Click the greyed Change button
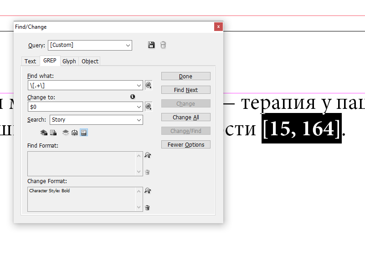 pyautogui.click(x=186, y=103)
